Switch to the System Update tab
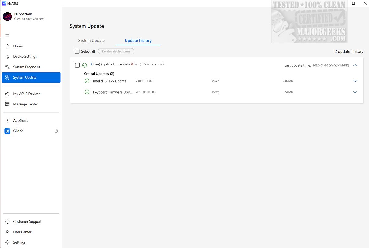This screenshot has width=369, height=248. click(91, 40)
